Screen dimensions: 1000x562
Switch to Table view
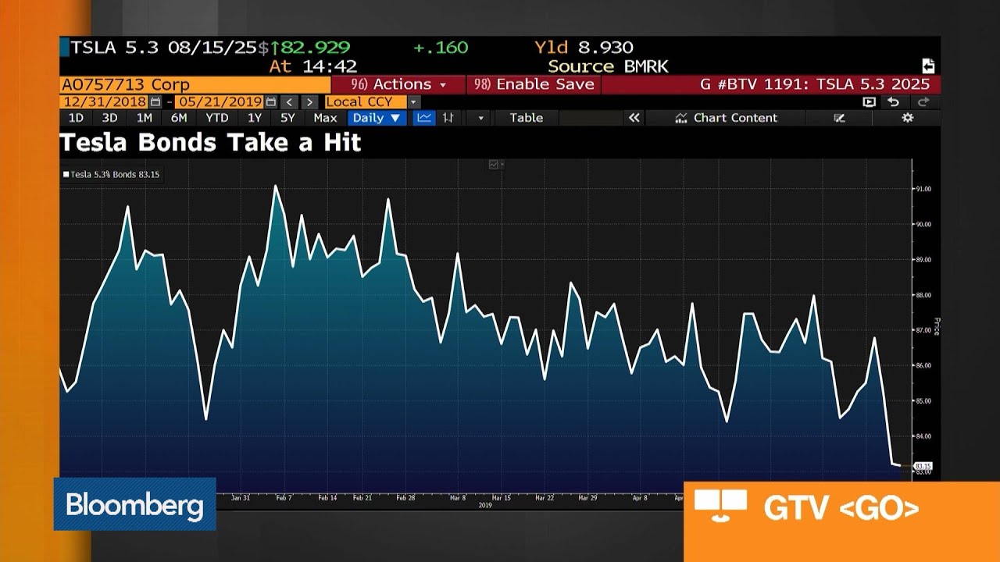click(x=527, y=118)
